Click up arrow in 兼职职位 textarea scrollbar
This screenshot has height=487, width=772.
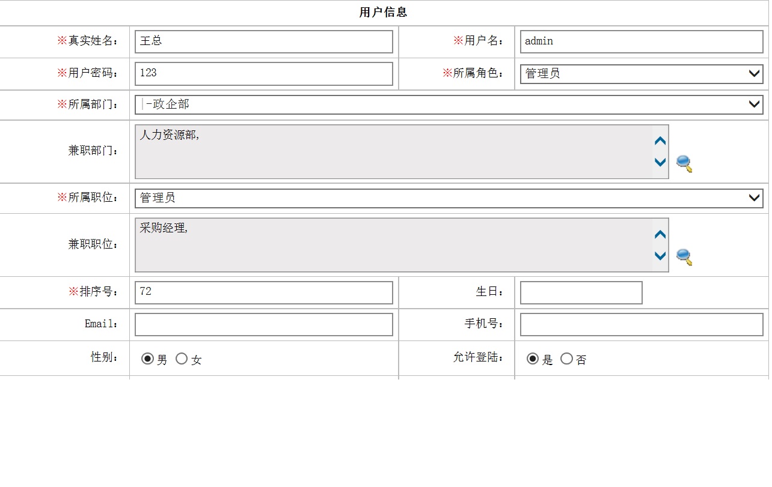point(660,235)
